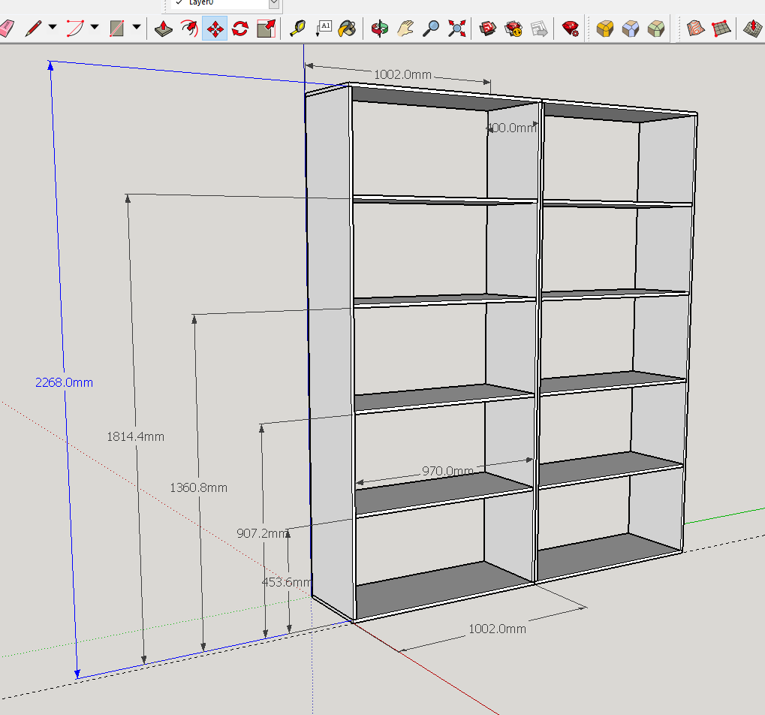Activate the Push/Pull tool
Image resolution: width=765 pixels, height=715 pixels.
[164, 29]
